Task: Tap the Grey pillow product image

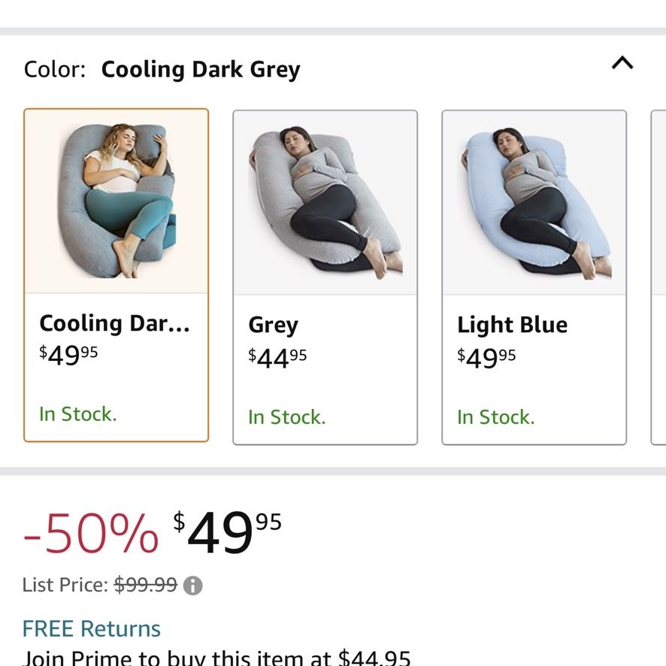Action: click(325, 203)
